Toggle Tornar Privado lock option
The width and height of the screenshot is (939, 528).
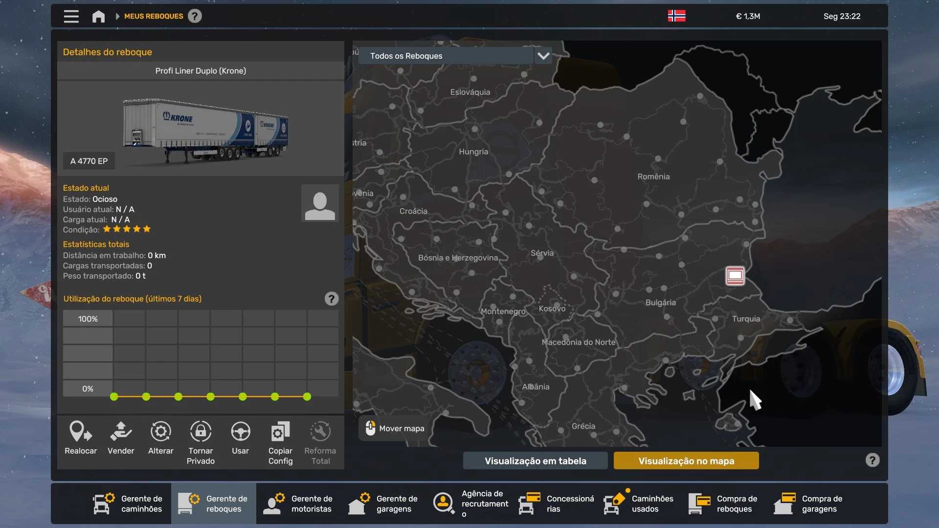(201, 432)
